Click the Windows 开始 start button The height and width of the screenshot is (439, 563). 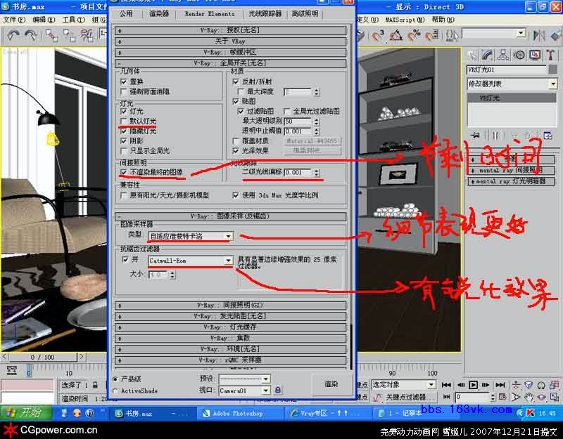tap(26, 412)
